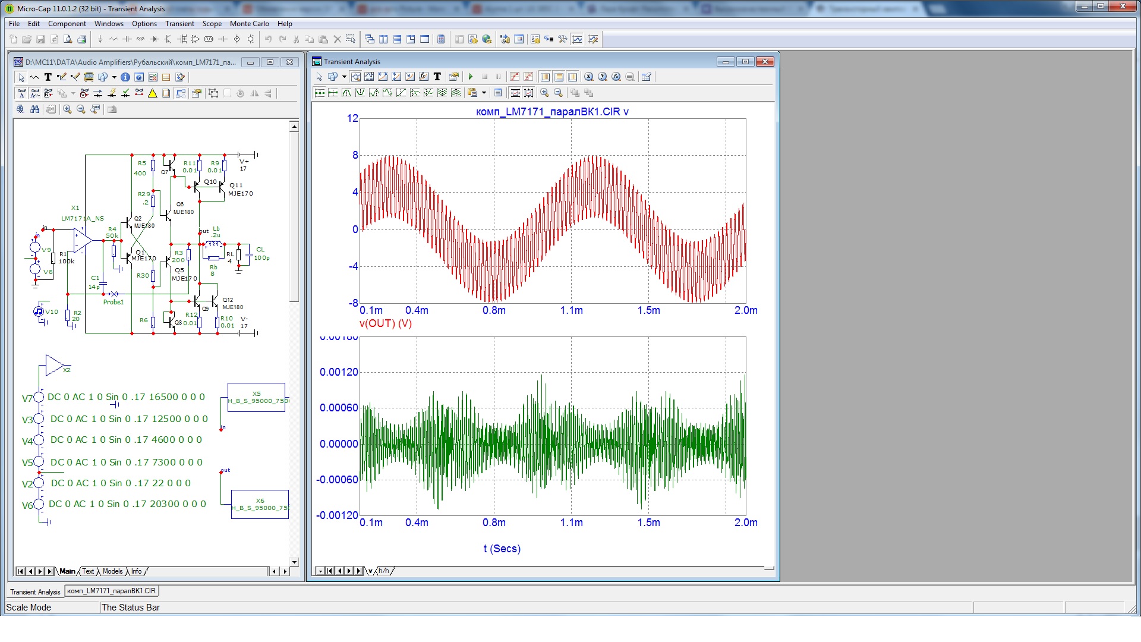Viewport: 1141px width, 642px height.
Task: Open the Monte Carlo menu
Action: (249, 24)
